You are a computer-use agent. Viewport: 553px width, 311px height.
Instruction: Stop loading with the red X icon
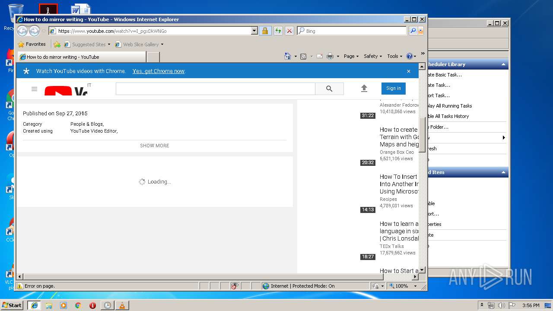pos(289,31)
